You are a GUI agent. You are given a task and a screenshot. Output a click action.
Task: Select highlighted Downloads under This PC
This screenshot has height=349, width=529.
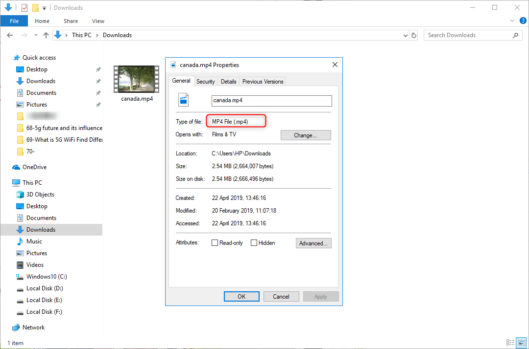pos(51,230)
